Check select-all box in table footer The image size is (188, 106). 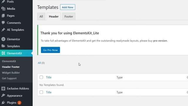(x=41, y=92)
